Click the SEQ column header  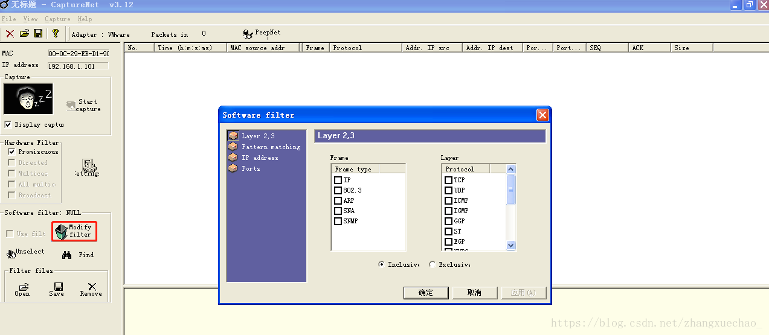point(607,48)
